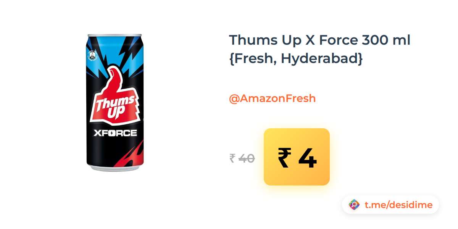
Task: Click the rupee symbol in yellow badge
Action: (285, 158)
